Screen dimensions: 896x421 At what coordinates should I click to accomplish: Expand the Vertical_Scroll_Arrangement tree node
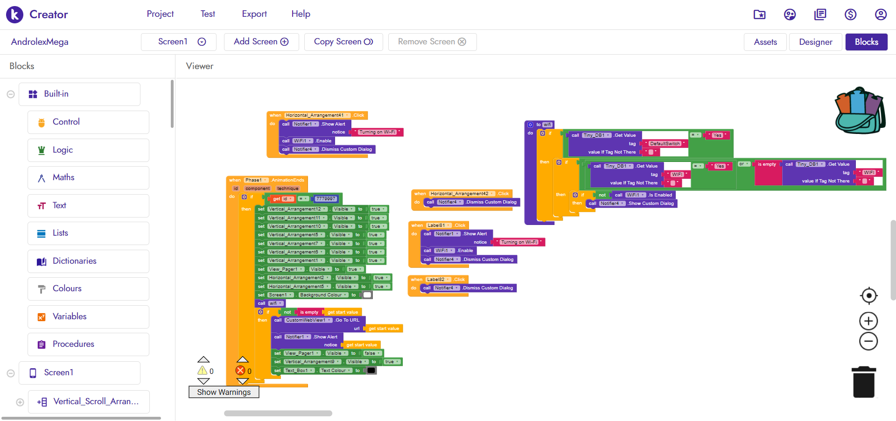pos(20,402)
